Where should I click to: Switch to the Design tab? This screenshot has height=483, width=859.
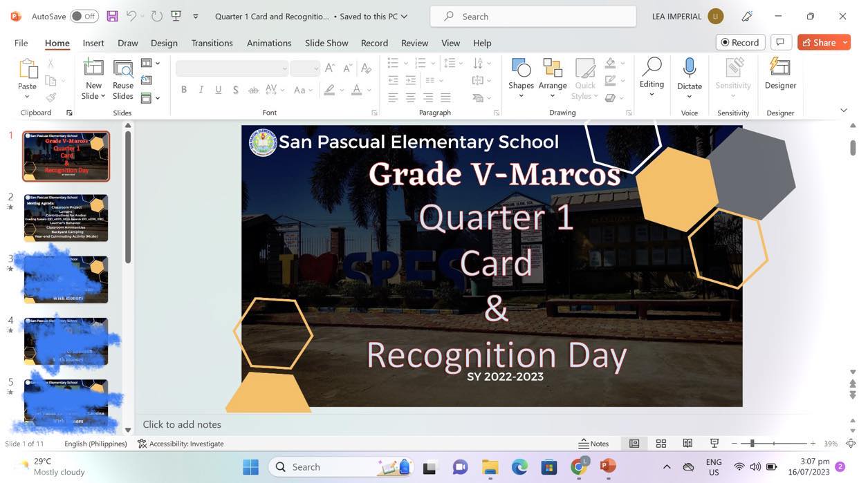pos(164,42)
